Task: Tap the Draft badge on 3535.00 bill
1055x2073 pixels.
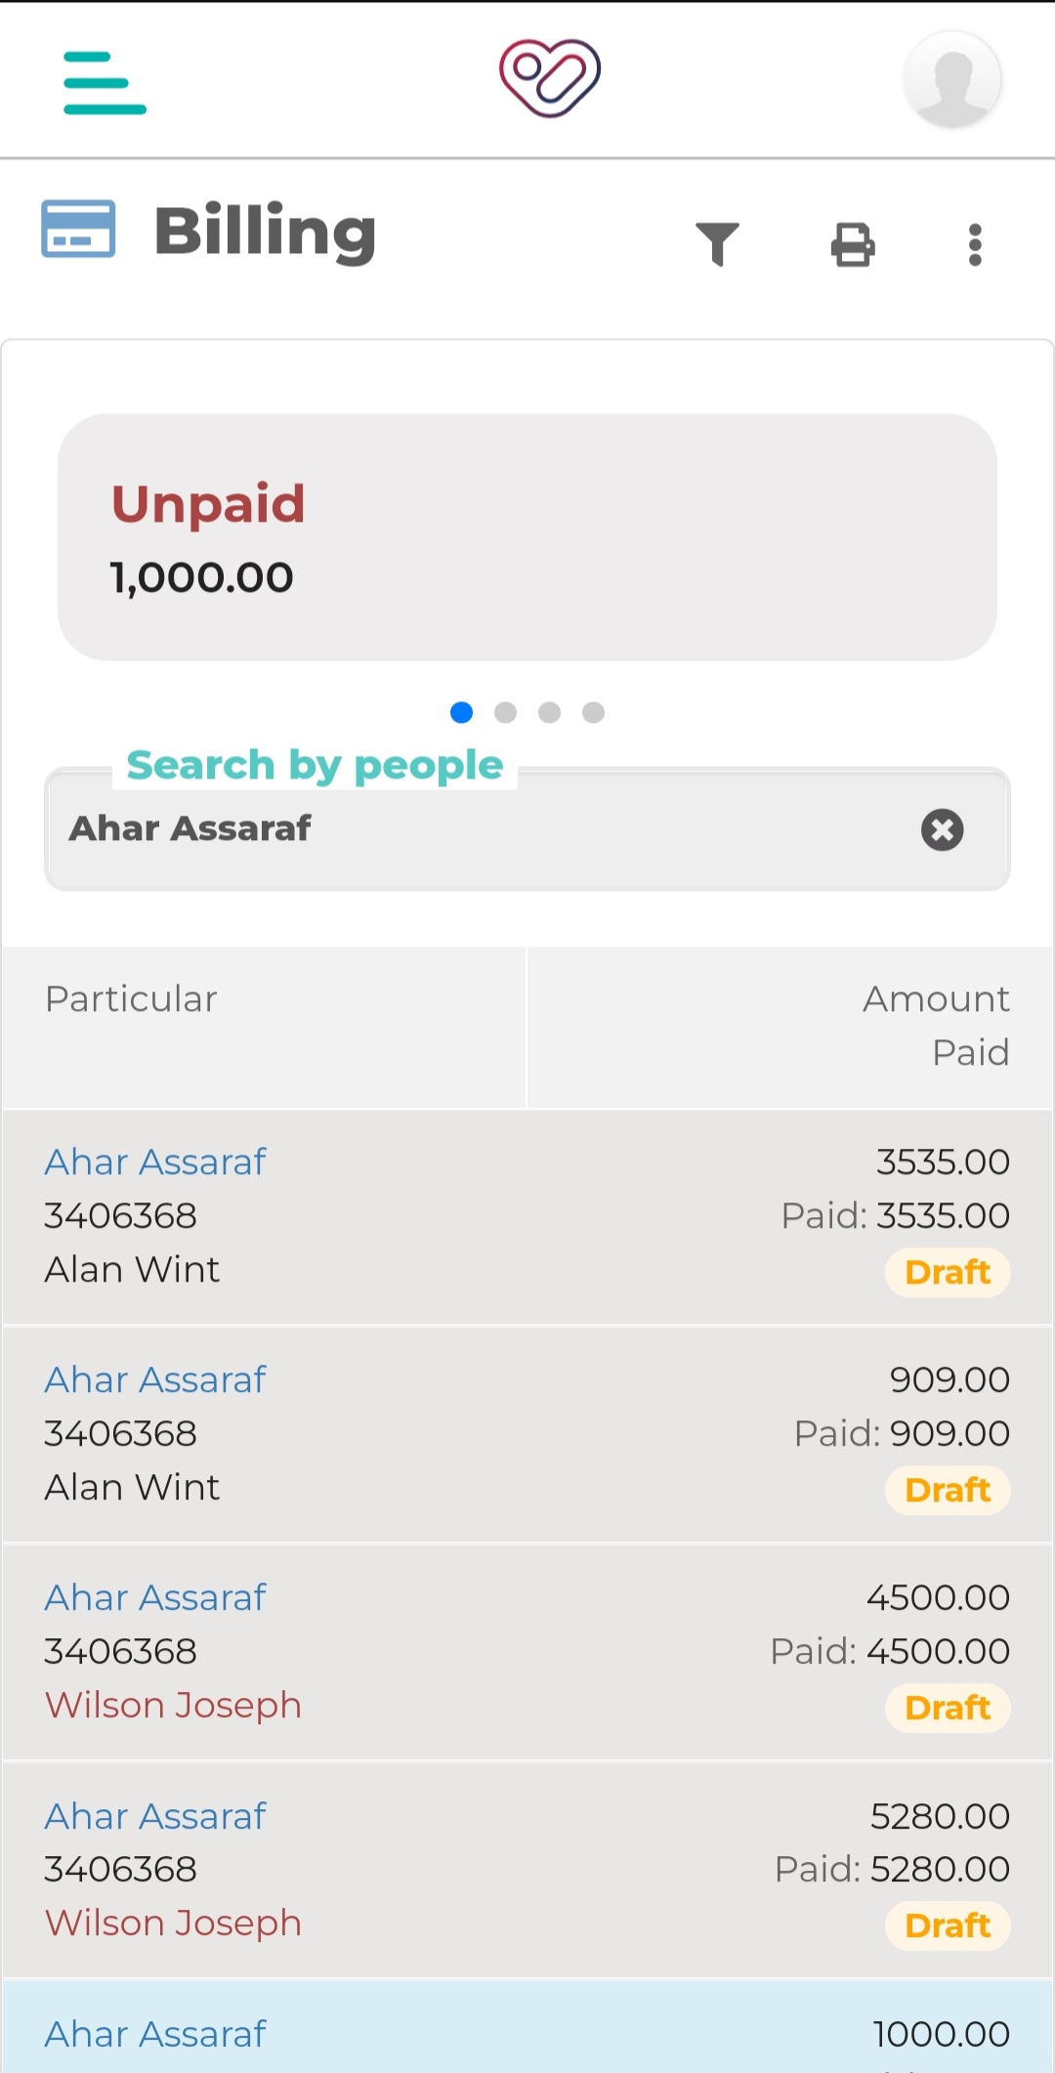Action: pos(948,1272)
